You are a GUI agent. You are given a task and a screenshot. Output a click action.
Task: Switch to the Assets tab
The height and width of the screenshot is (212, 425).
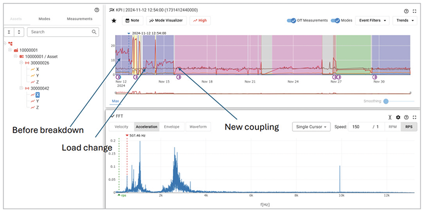pos(16,19)
